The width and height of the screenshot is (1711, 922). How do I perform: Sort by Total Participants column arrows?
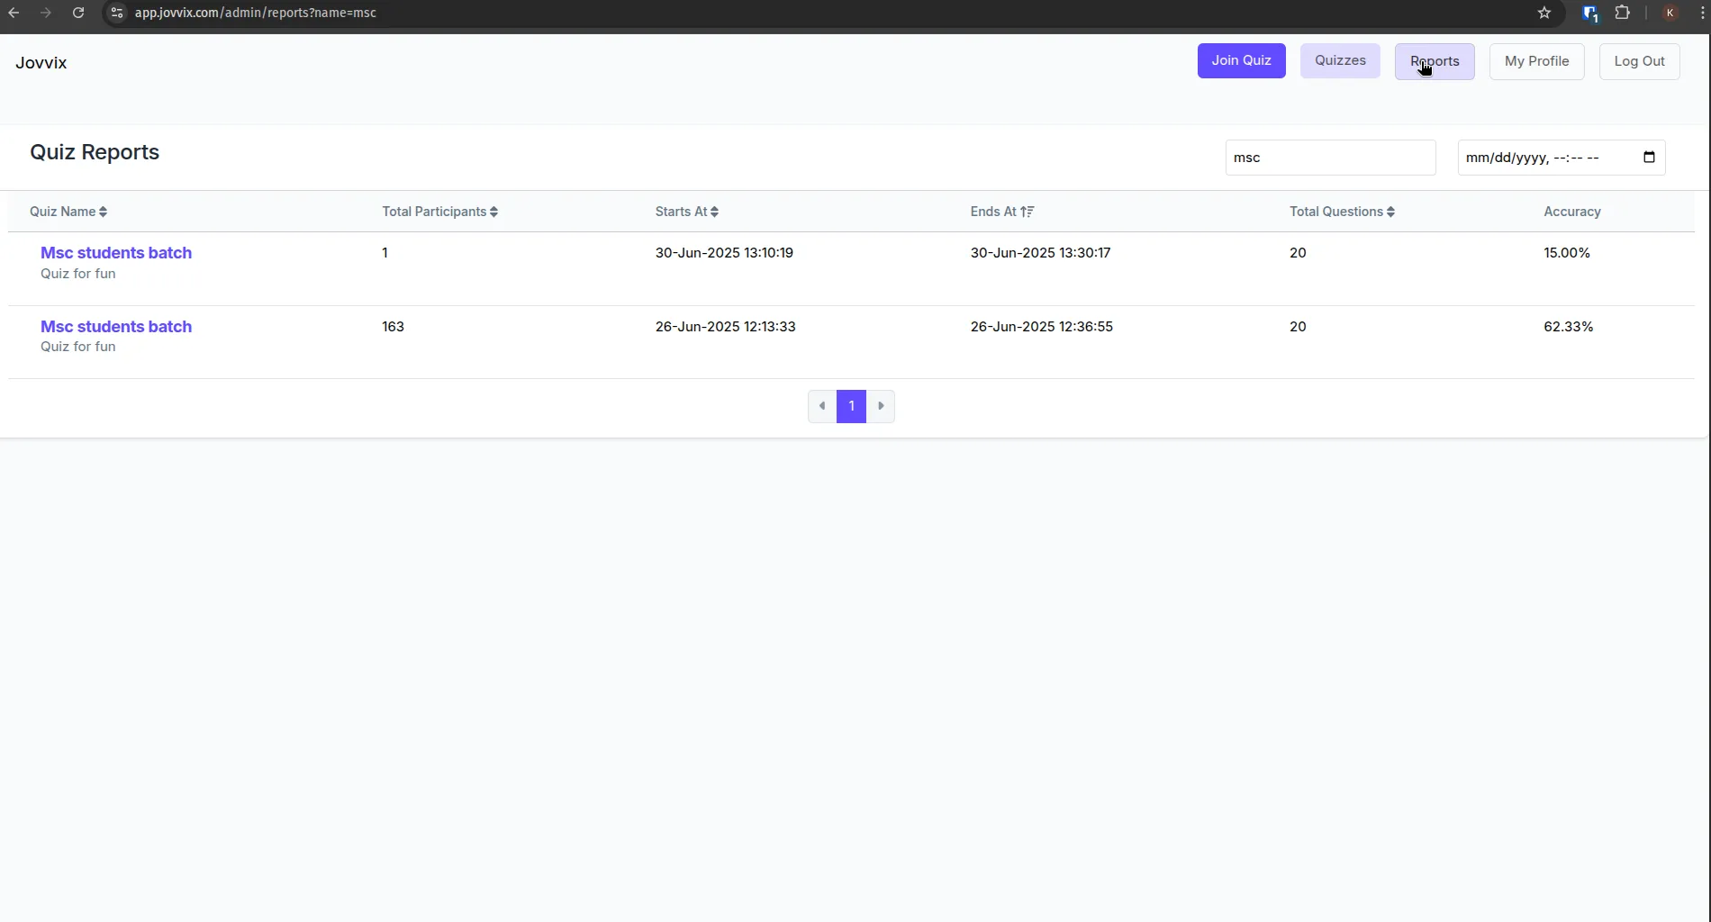click(x=493, y=212)
